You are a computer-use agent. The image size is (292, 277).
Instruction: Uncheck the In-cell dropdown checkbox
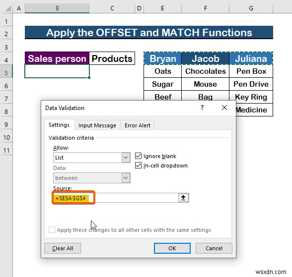click(x=138, y=165)
